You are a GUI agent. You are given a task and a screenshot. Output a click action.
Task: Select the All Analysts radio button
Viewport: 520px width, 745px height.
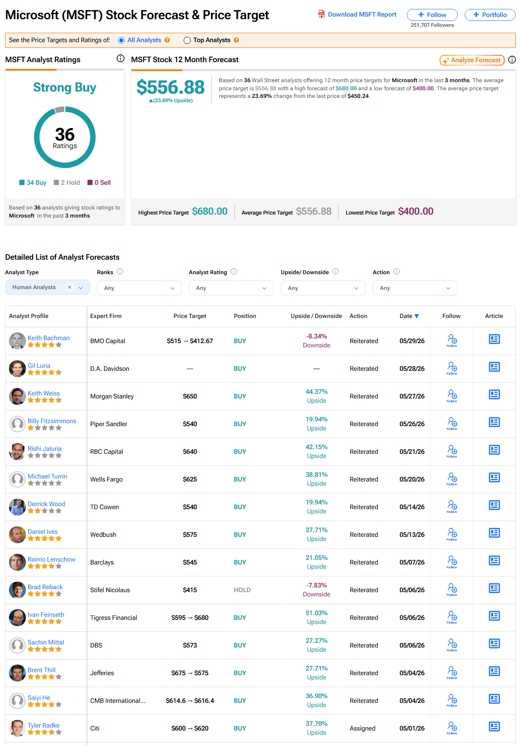click(x=121, y=40)
